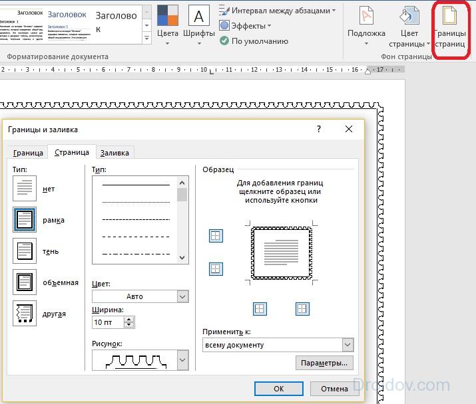The image size is (476, 404).
Task: Click the Параметры... button
Action: click(x=324, y=363)
